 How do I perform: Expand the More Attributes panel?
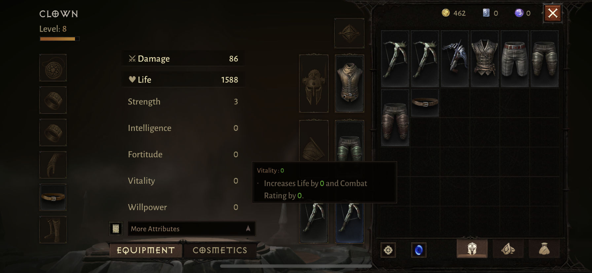[x=191, y=228]
